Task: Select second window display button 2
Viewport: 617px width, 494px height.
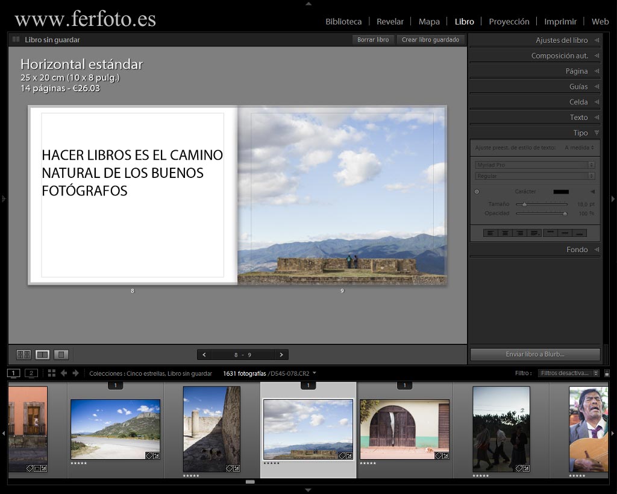Action: [31, 373]
